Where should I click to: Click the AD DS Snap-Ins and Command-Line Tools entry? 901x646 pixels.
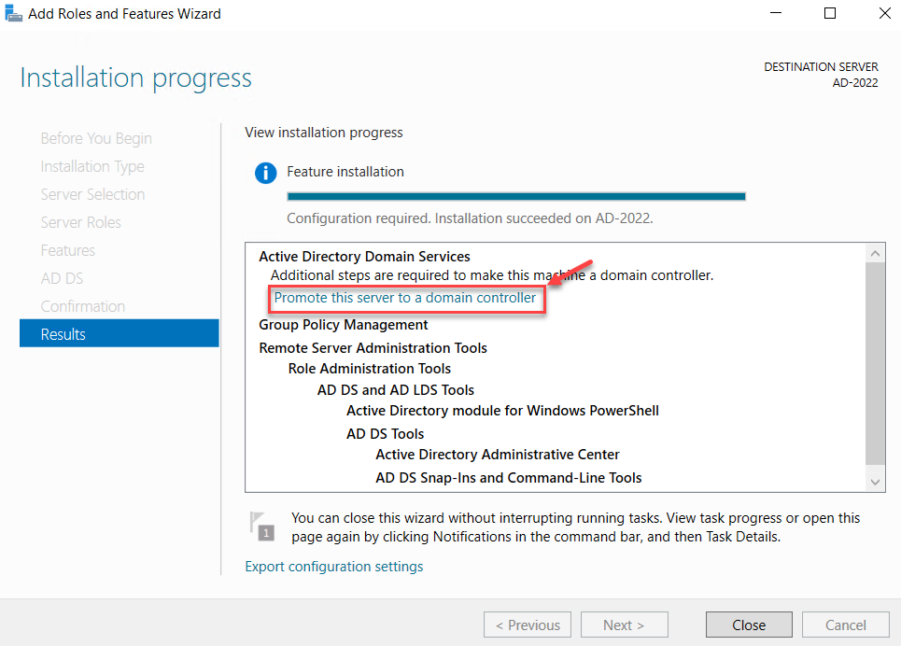tap(508, 477)
